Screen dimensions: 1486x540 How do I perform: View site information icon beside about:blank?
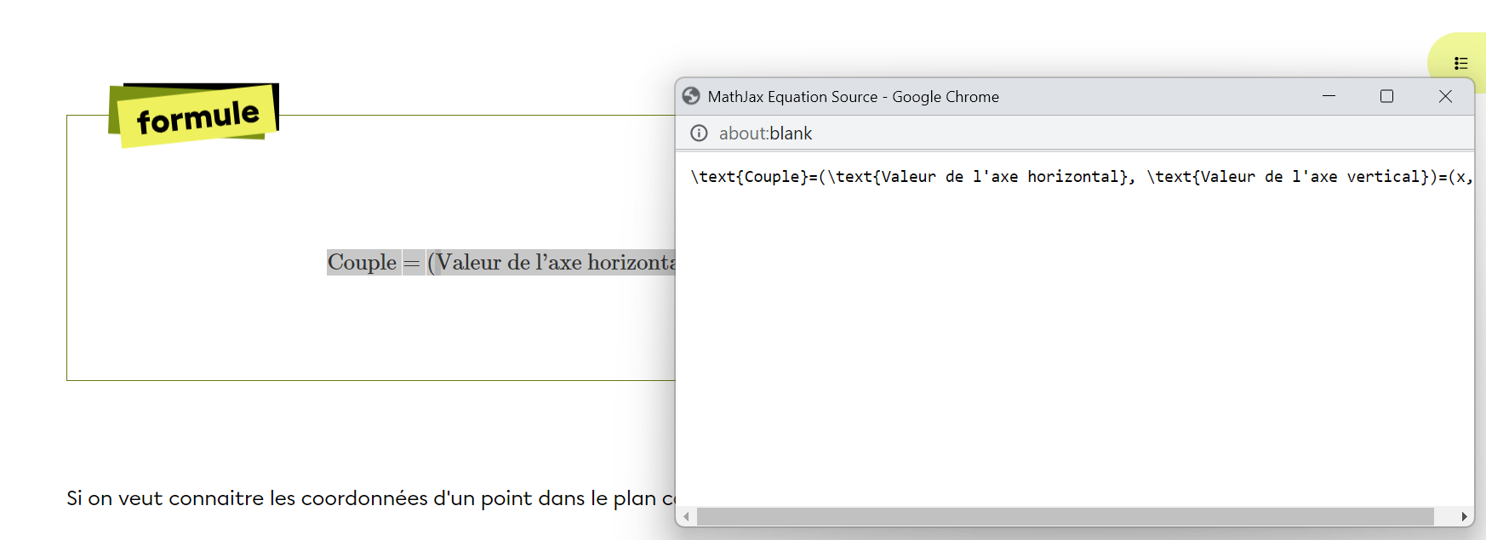[x=699, y=133]
